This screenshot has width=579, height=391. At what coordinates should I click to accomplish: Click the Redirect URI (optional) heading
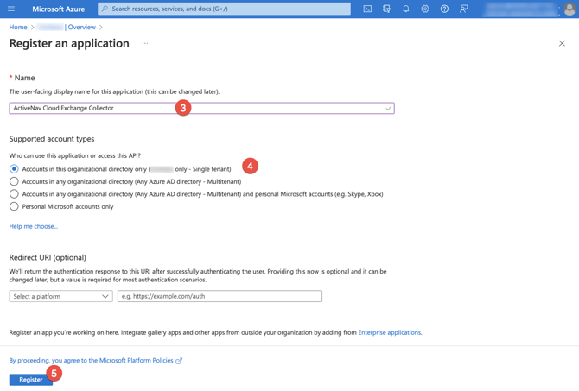coord(48,258)
